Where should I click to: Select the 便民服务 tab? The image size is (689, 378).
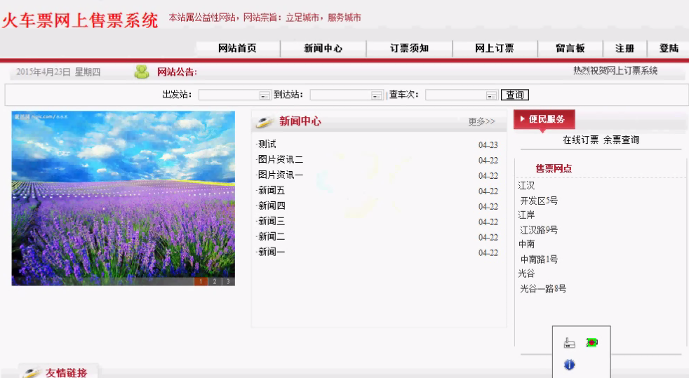pyautogui.click(x=544, y=119)
